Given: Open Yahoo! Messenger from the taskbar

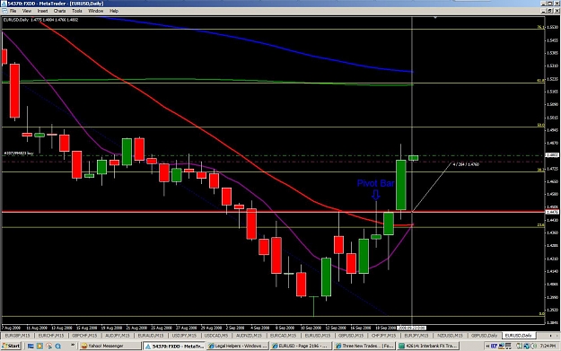Looking at the screenshot, I should tap(110, 346).
